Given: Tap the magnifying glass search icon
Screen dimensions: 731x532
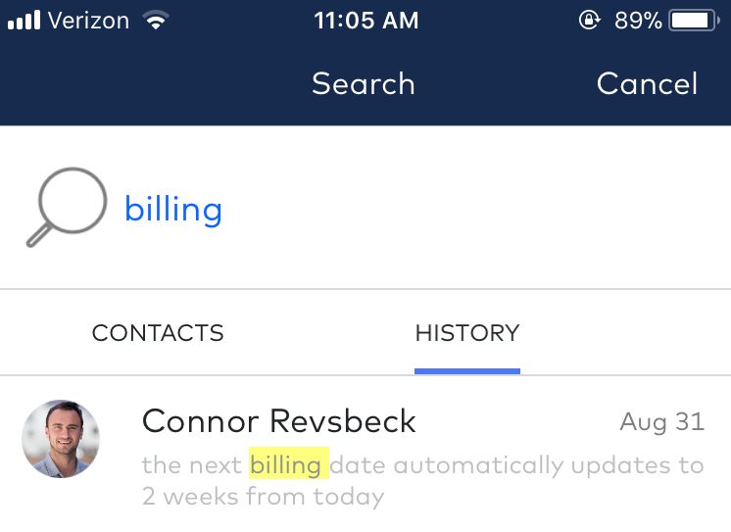Looking at the screenshot, I should pos(65,208).
